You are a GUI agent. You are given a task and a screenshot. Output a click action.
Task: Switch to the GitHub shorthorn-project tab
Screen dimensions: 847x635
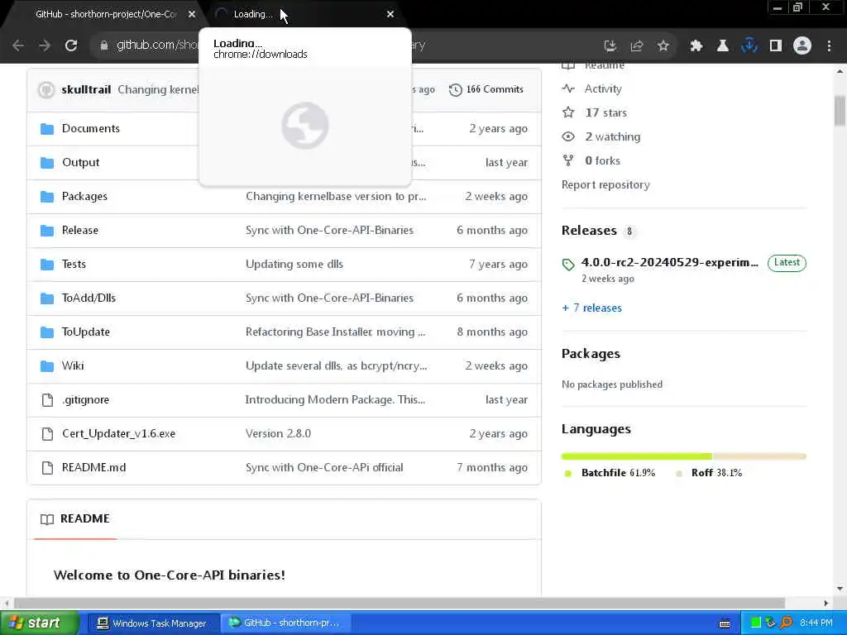(x=106, y=14)
